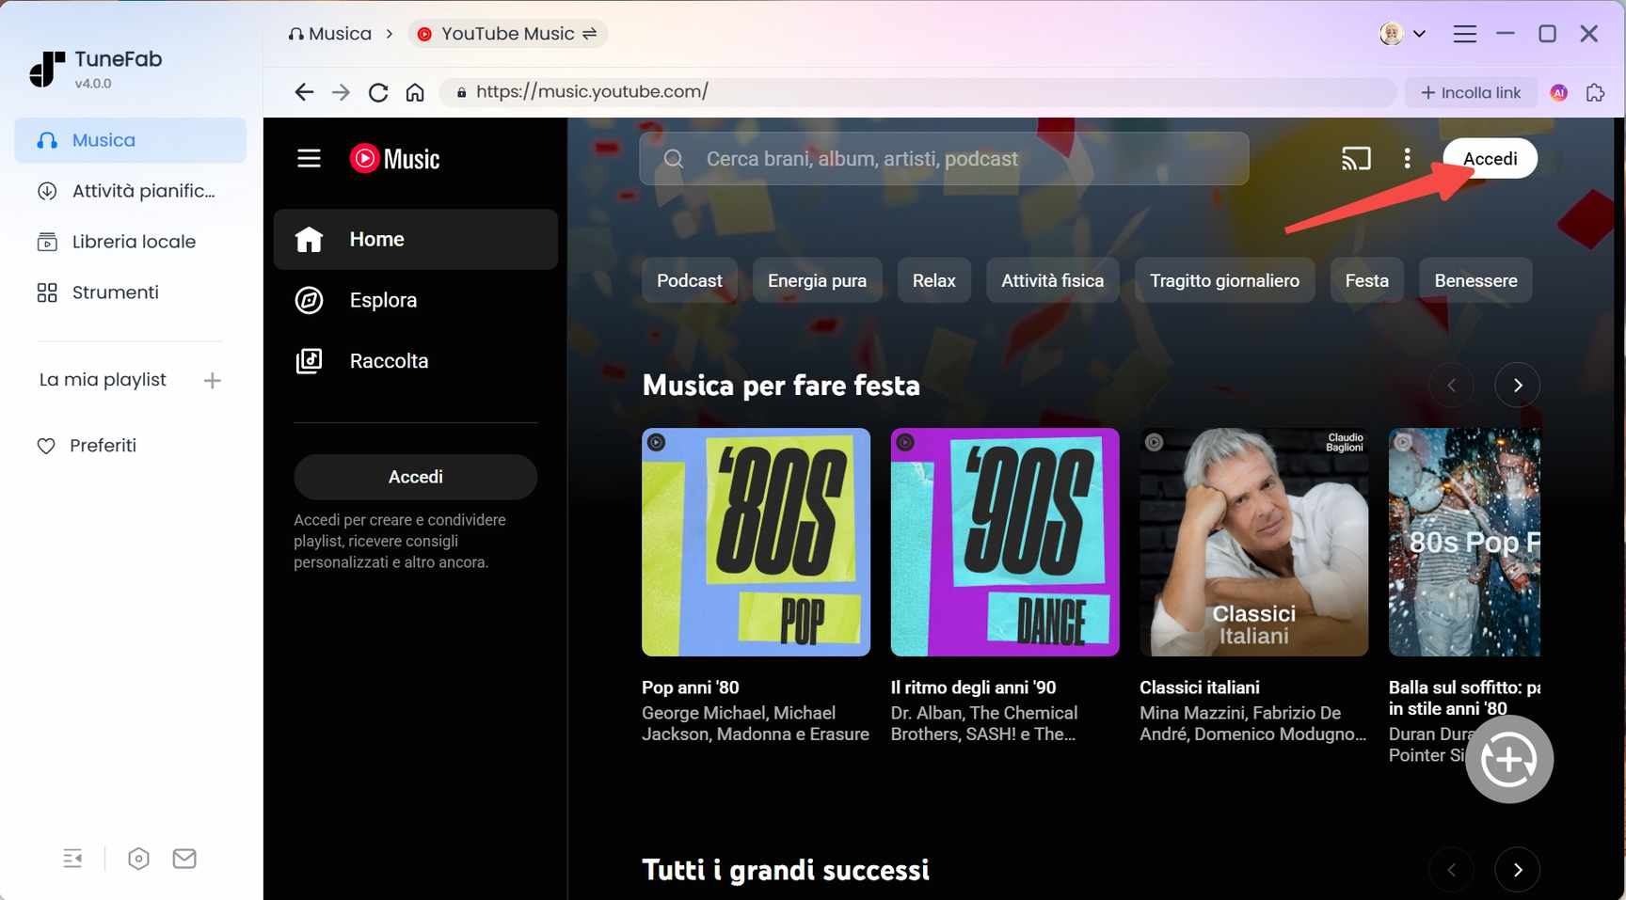Click the AI assistant icon near Incolla link
This screenshot has width=1626, height=900.
coord(1558,91)
